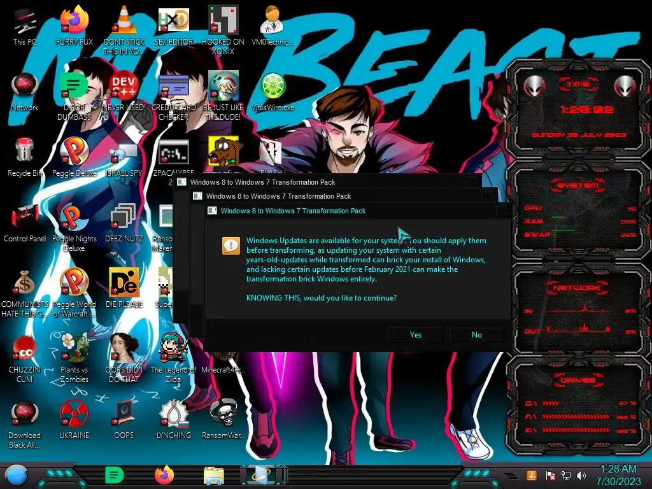The image size is (652, 489).
Task: Select the Minecraft4Fr... desktop label
Action: [x=223, y=370]
